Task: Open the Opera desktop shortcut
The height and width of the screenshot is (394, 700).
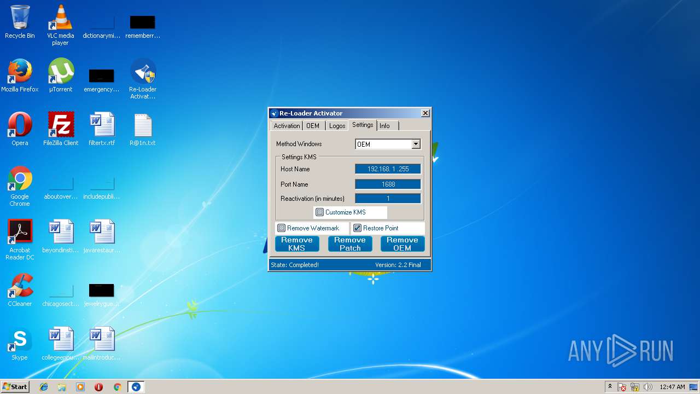Action: click(x=20, y=129)
